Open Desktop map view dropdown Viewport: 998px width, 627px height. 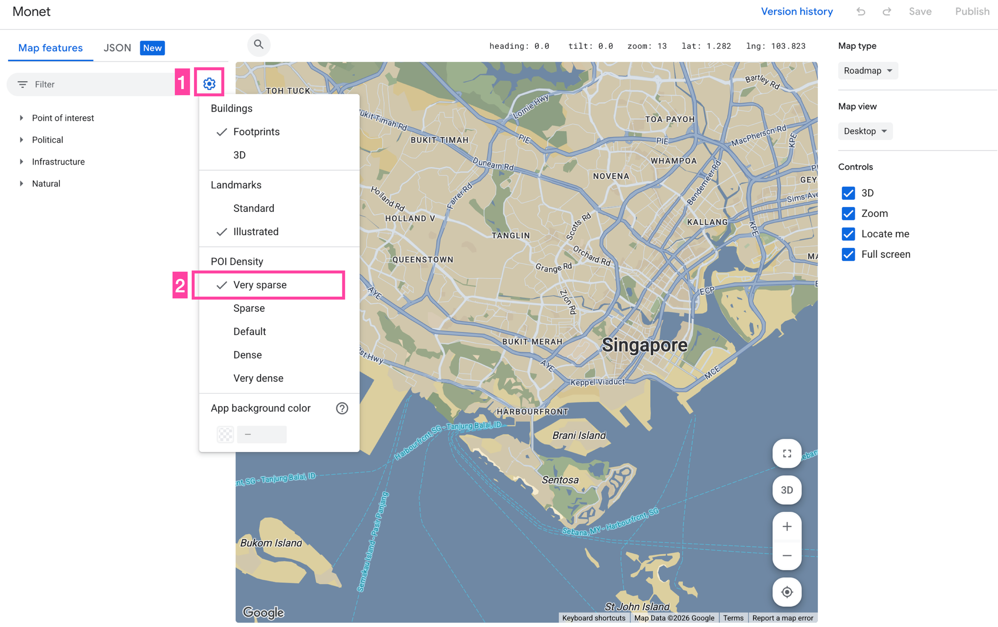865,131
